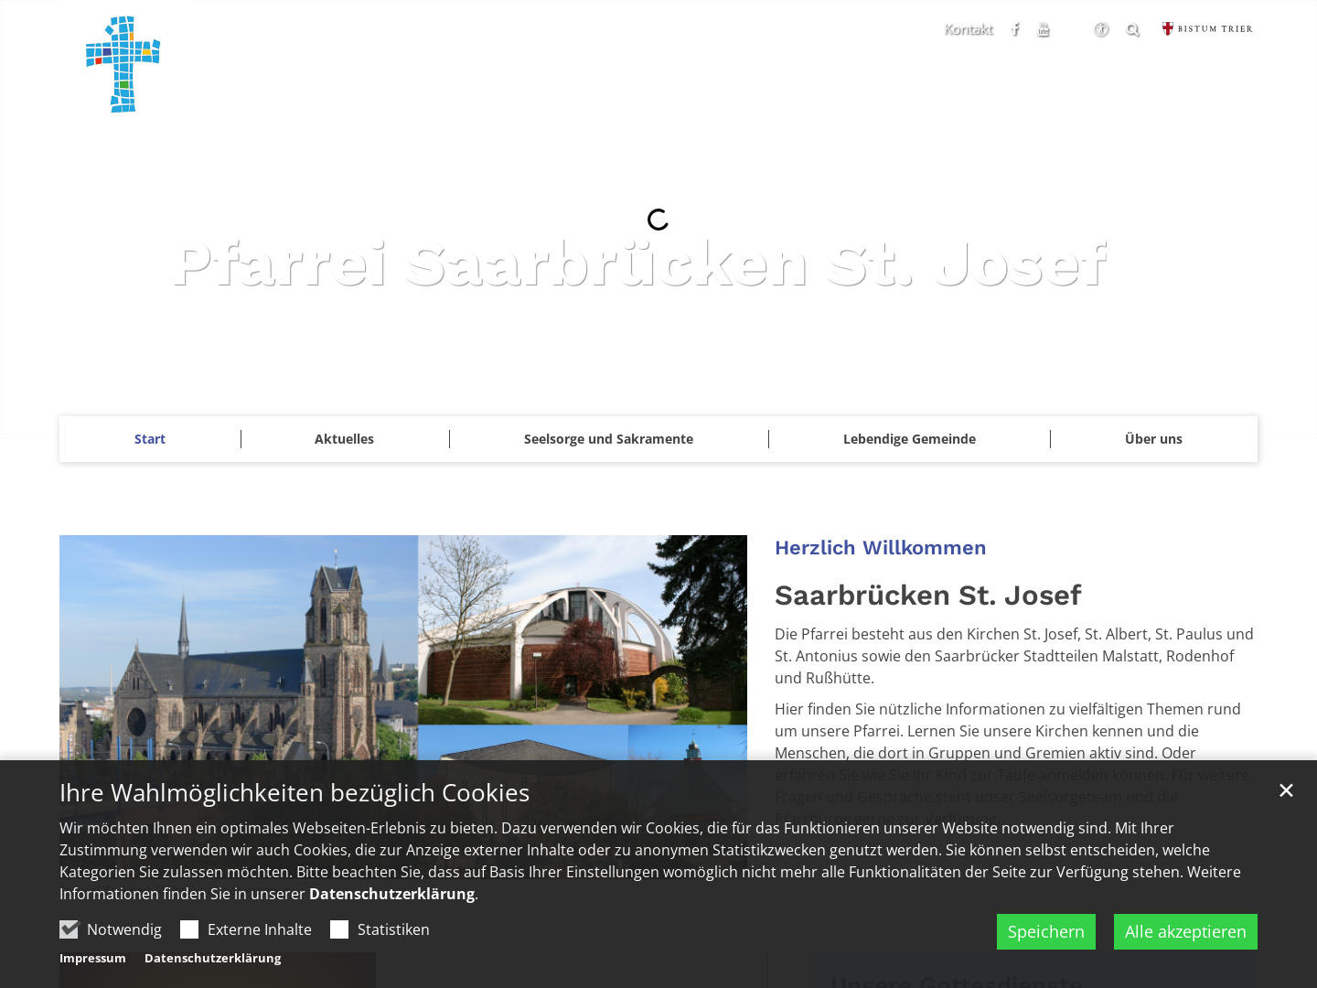Open the YouTube channel icon
Image resolution: width=1317 pixels, height=988 pixels.
point(1044,29)
